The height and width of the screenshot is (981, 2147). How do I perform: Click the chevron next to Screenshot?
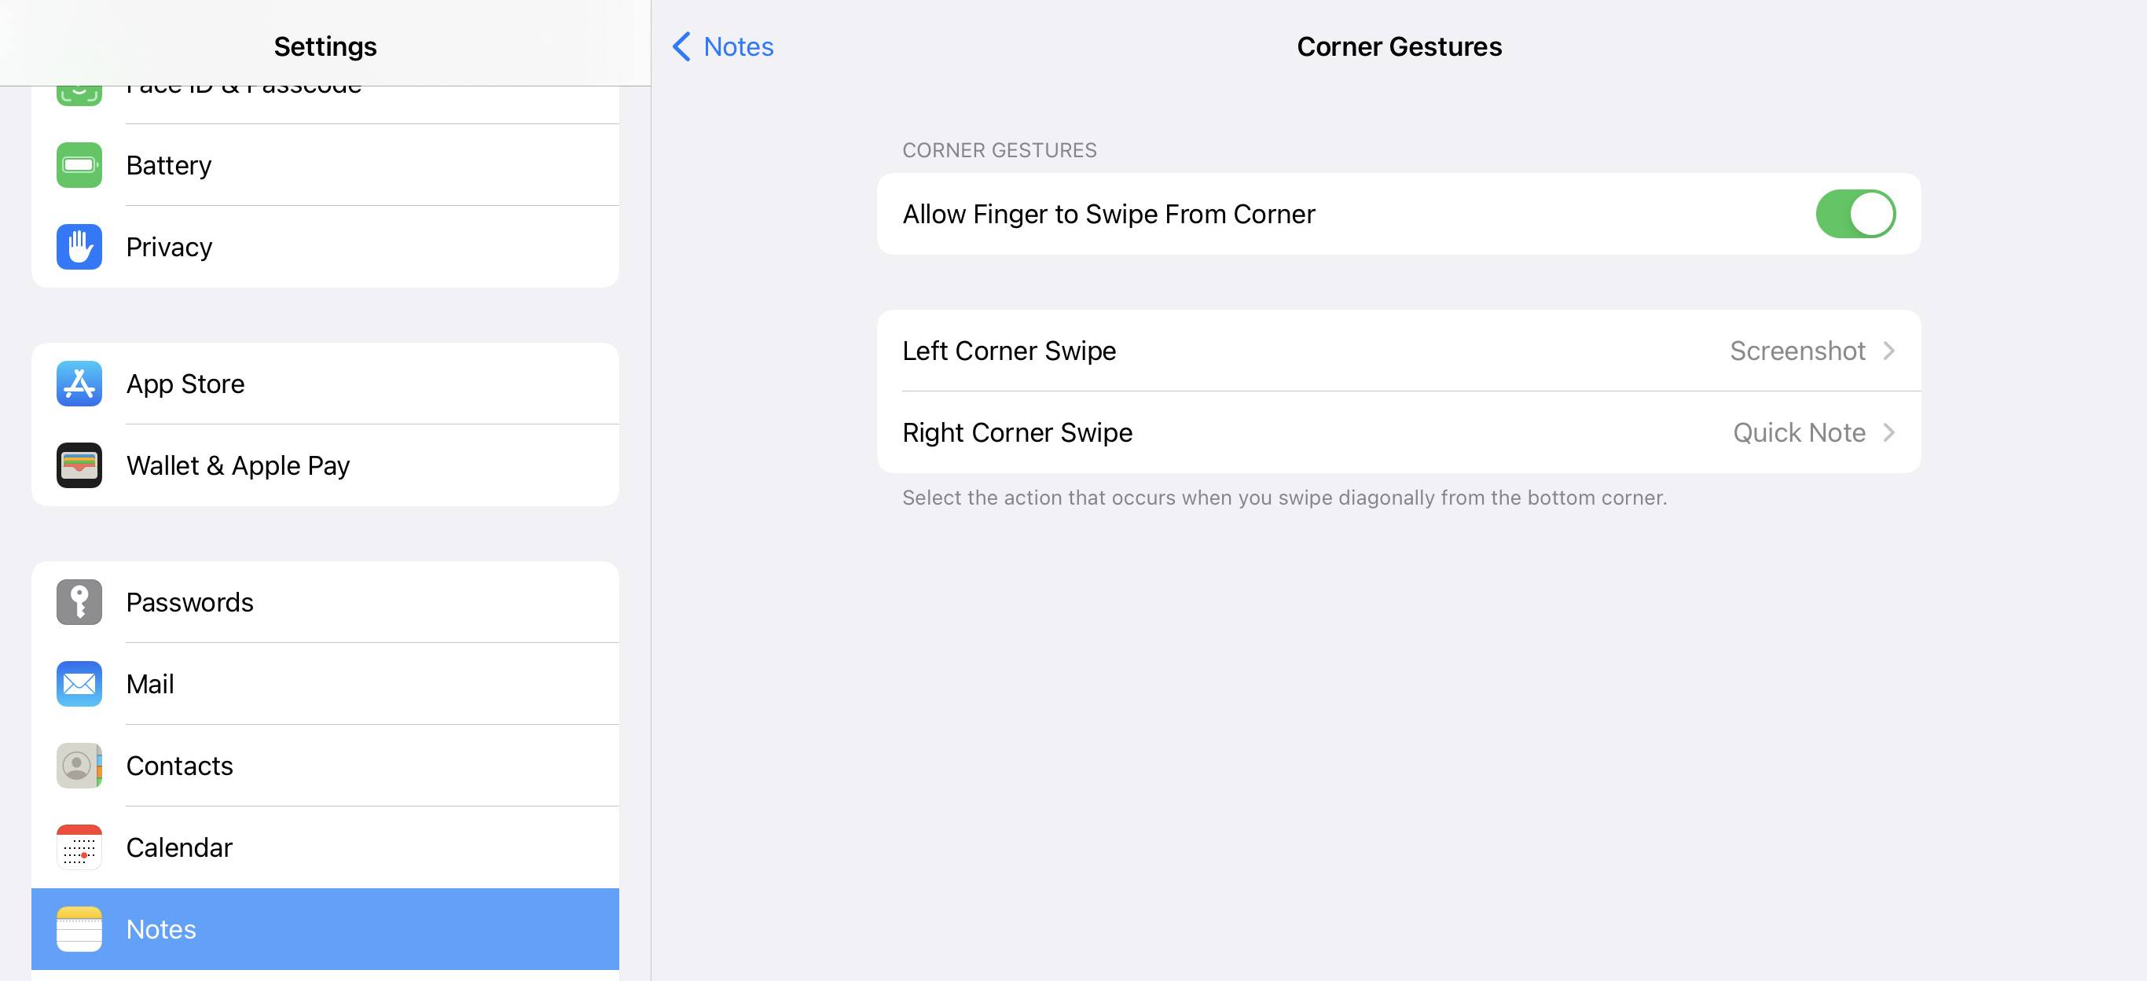(1889, 351)
